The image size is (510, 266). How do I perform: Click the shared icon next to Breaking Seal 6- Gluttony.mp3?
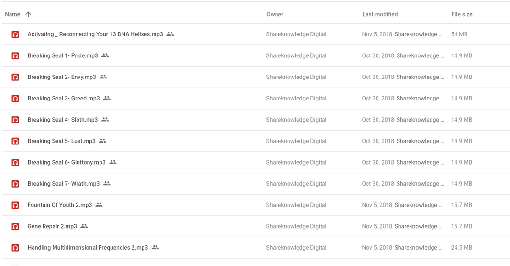point(113,162)
